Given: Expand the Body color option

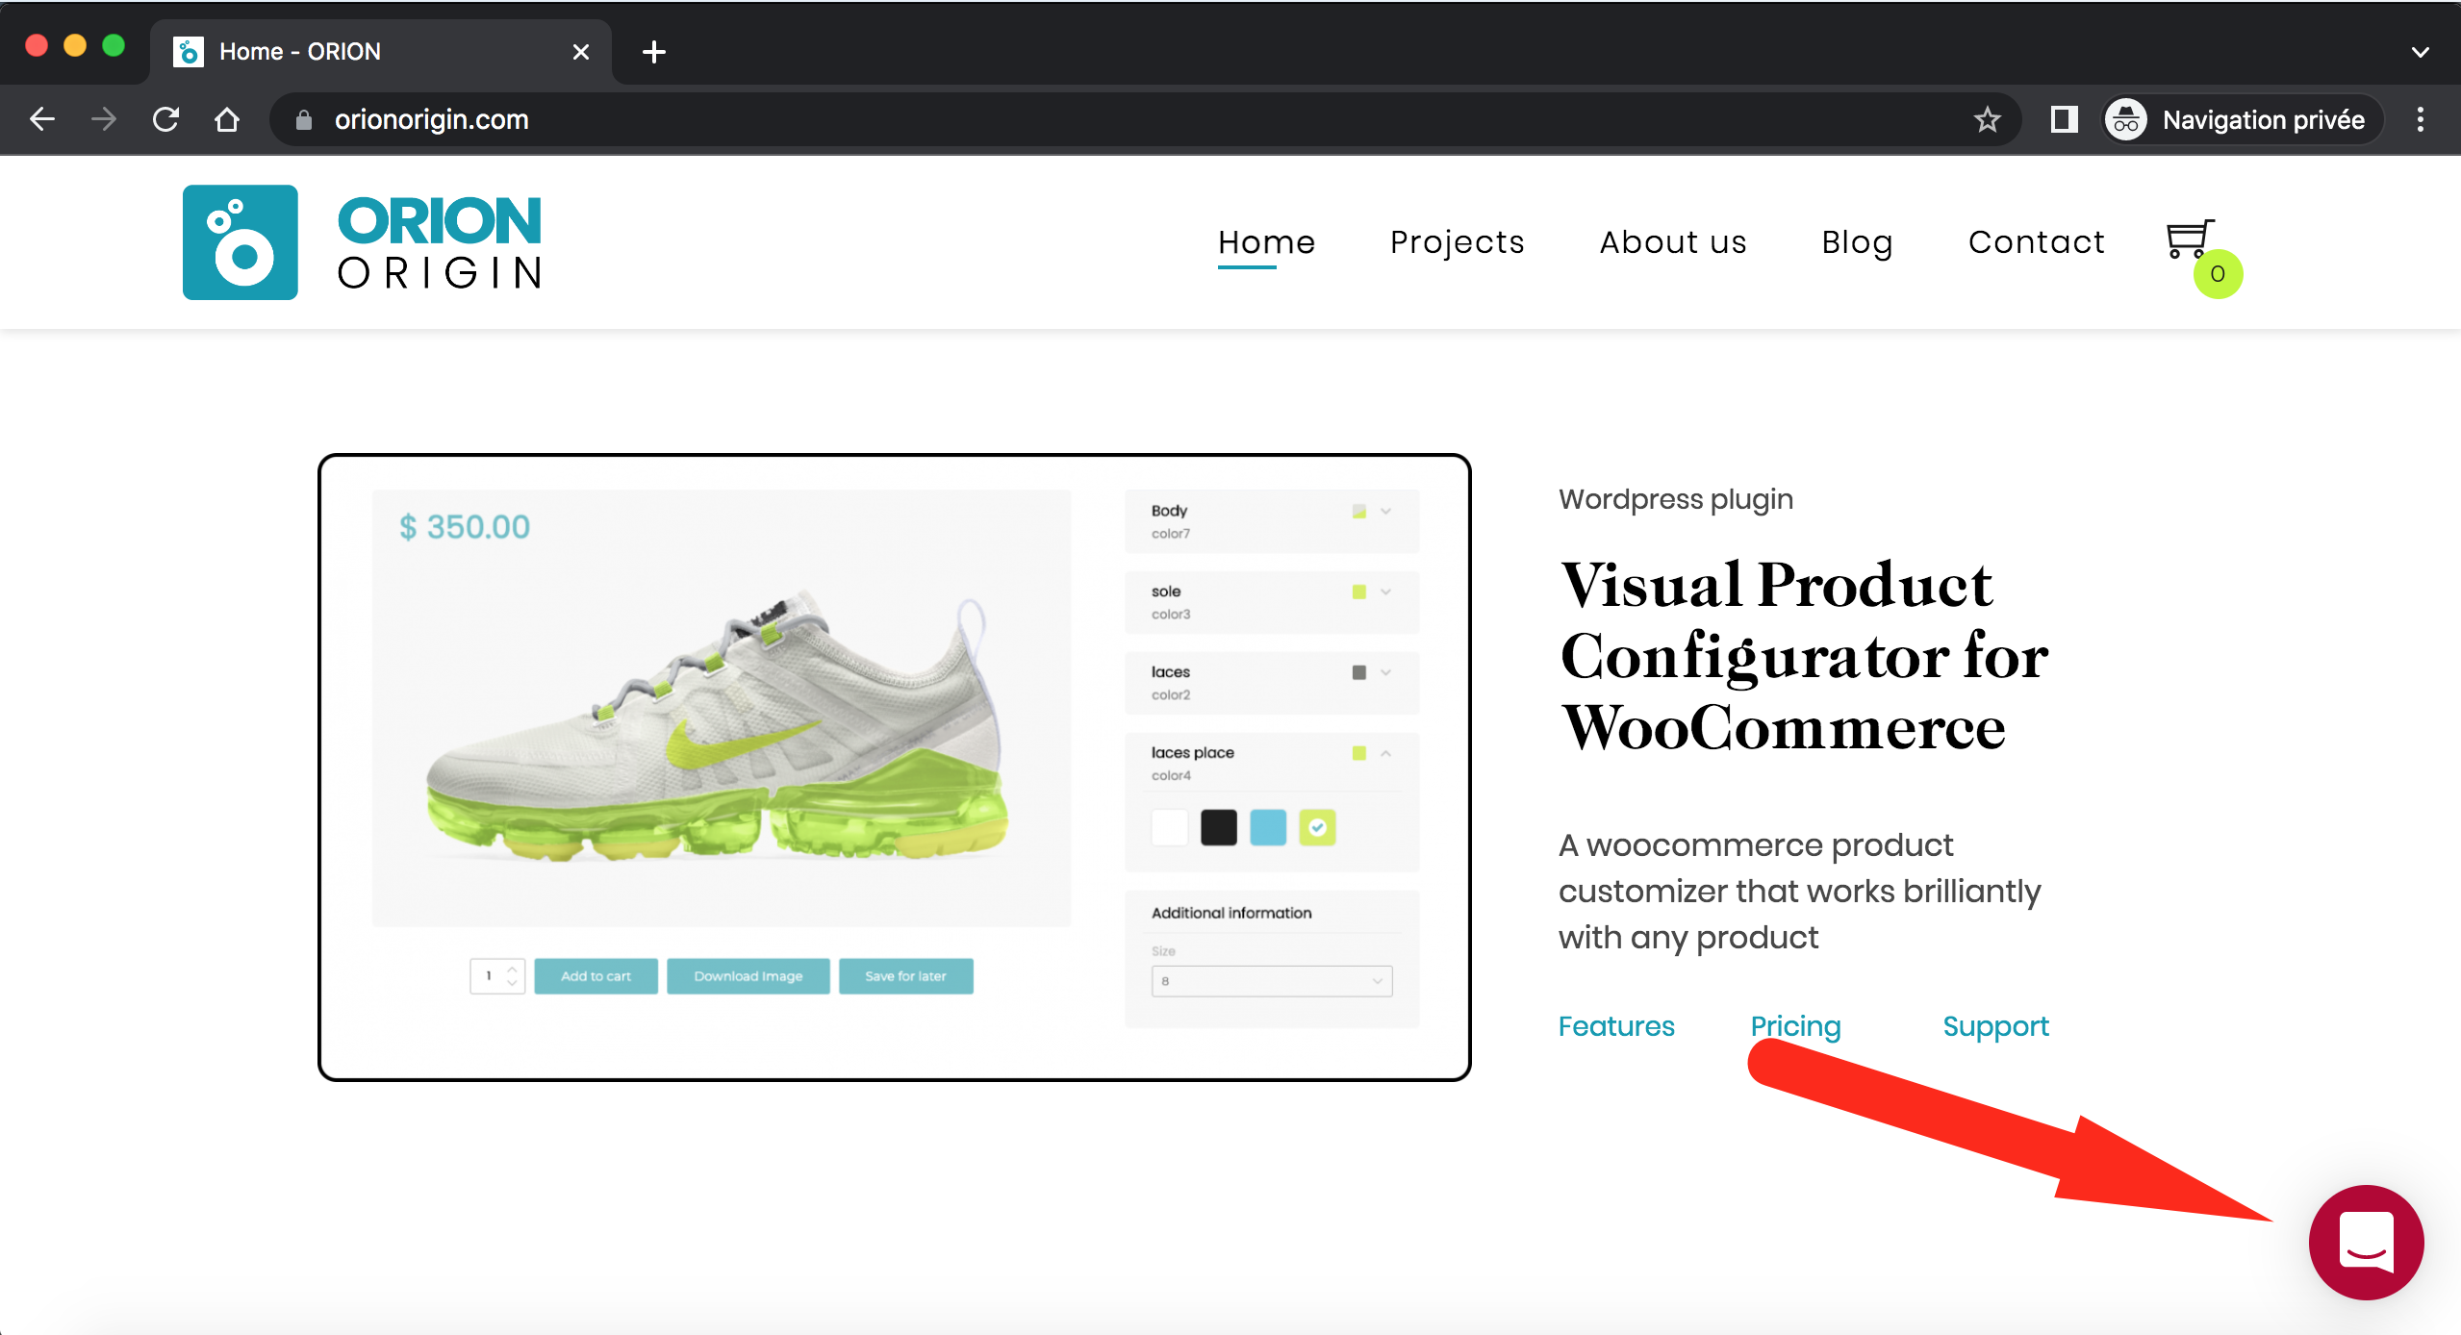Looking at the screenshot, I should click(x=1385, y=512).
